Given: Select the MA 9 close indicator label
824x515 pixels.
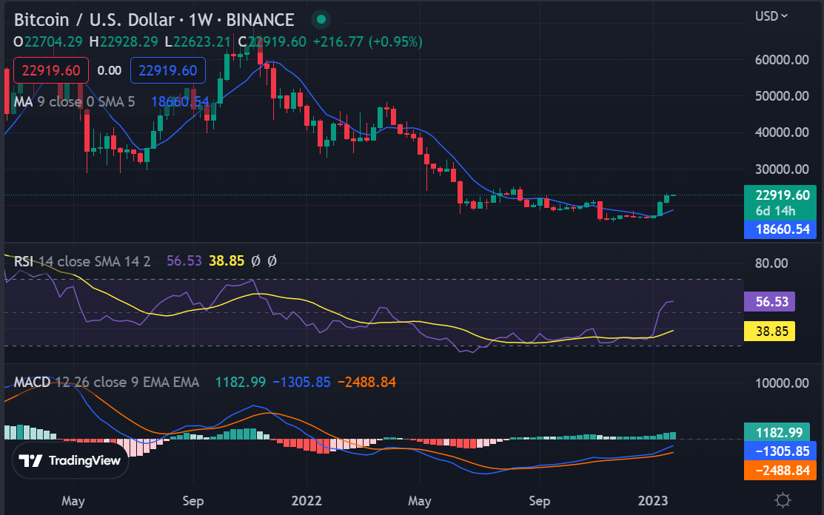Looking at the screenshot, I should click(x=74, y=102).
